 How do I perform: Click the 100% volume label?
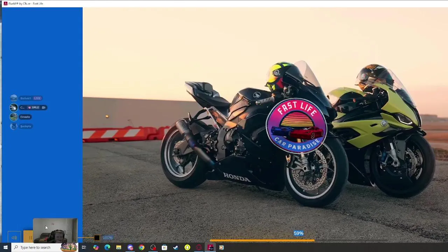coord(107,238)
